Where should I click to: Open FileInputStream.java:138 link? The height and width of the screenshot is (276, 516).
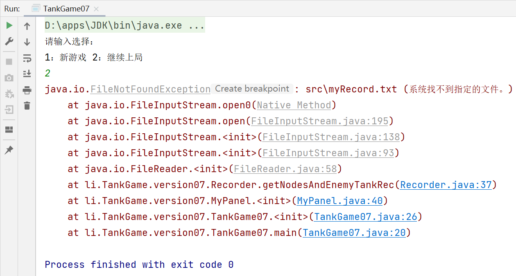click(331, 137)
